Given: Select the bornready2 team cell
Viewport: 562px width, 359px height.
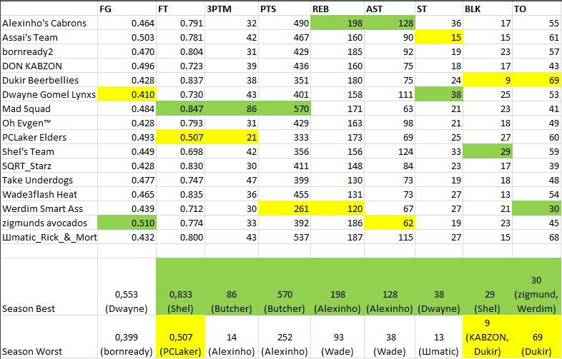Looking at the screenshot, I should (x=49, y=51).
